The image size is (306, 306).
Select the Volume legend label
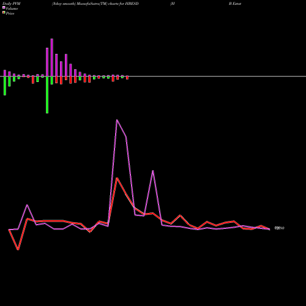(x=12, y=9)
